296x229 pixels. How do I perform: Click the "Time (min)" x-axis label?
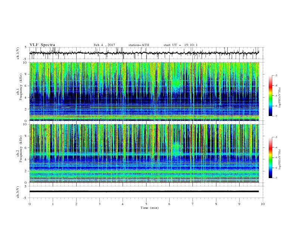point(149,208)
